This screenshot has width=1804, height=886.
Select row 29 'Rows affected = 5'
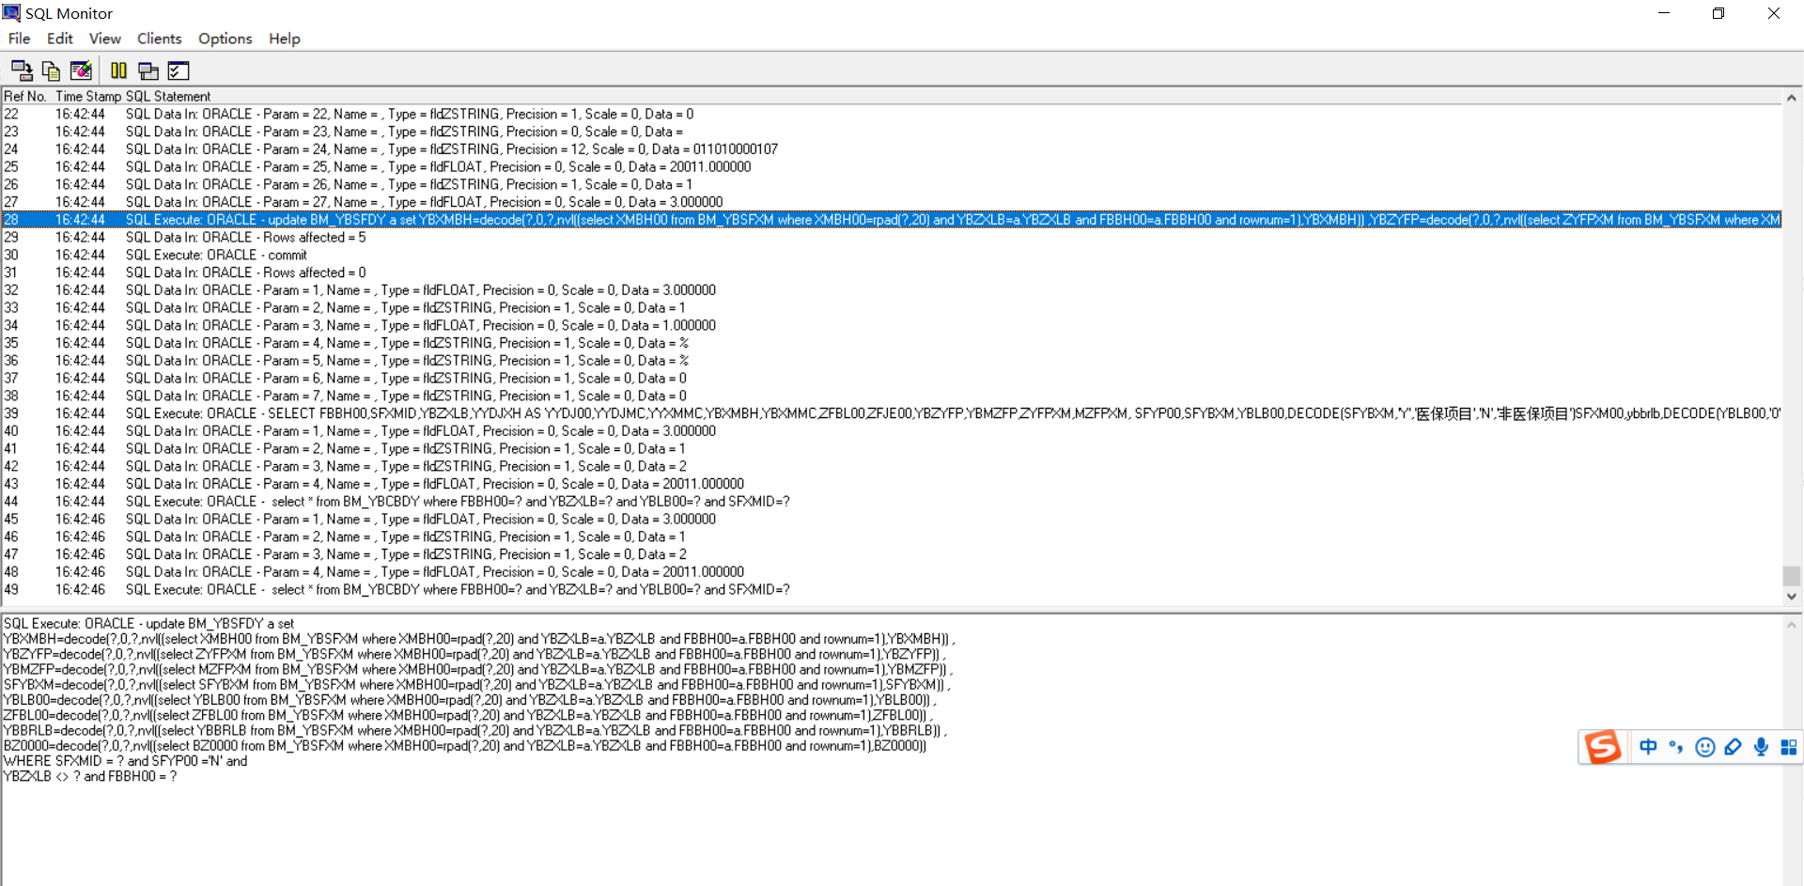click(892, 238)
